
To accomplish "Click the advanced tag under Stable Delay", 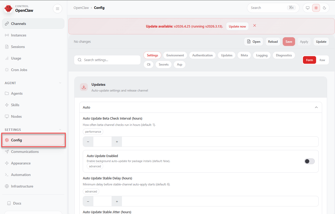I will tap(91, 191).
